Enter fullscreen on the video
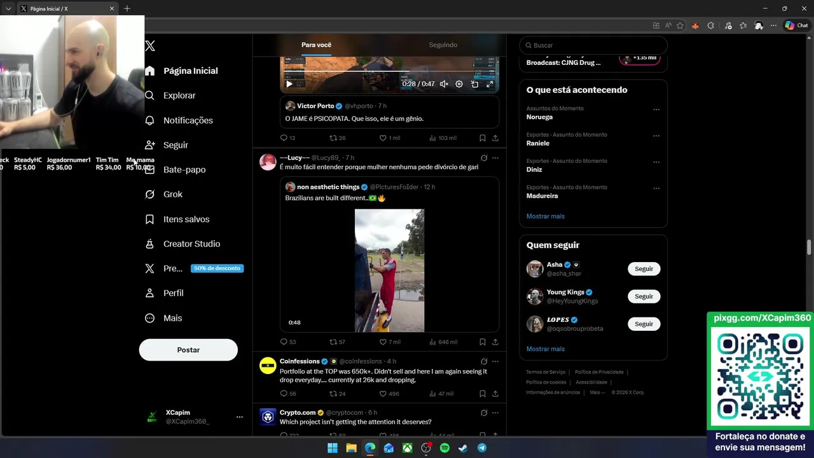This screenshot has width=814, height=458. [x=490, y=84]
